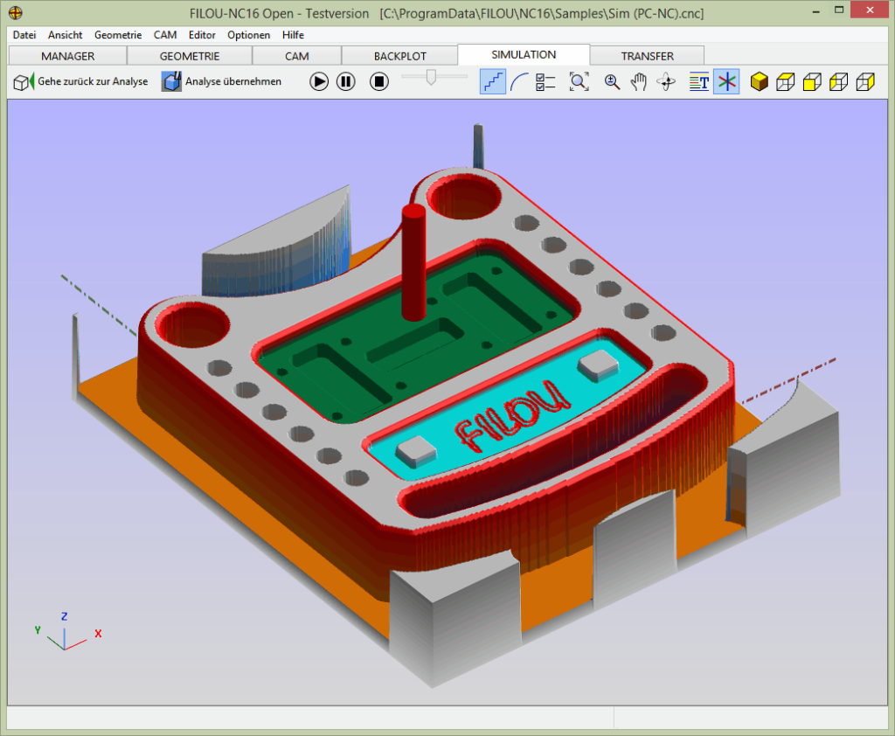Open the simulation options list icon
This screenshot has height=736, width=895.
pyautogui.click(x=544, y=81)
